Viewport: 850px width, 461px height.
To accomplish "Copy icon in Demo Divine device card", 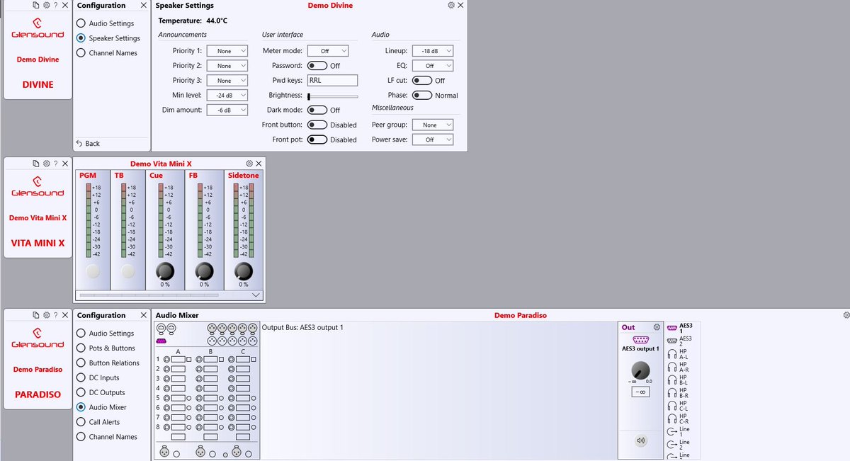I will [36, 5].
